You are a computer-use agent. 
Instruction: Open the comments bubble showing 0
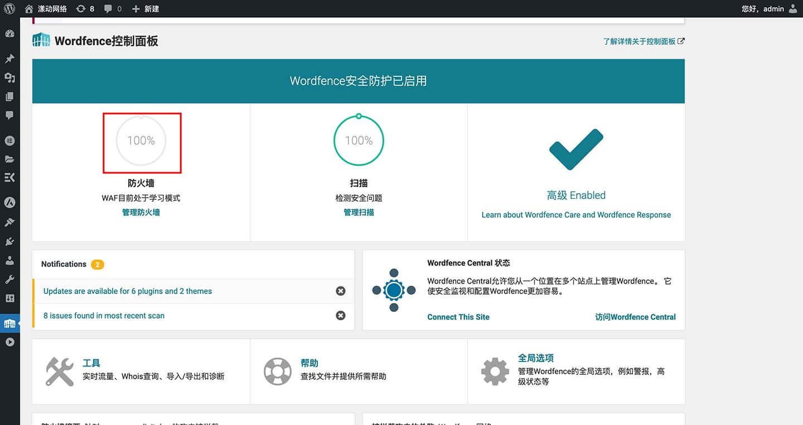tap(113, 8)
